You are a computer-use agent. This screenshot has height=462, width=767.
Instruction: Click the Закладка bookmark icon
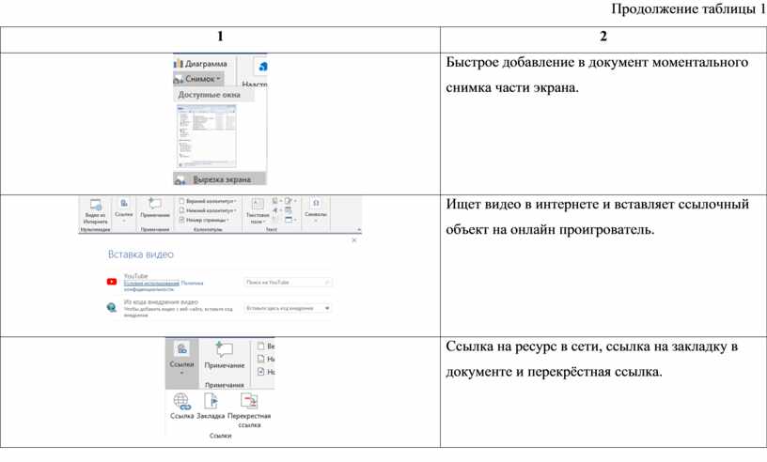(x=211, y=401)
